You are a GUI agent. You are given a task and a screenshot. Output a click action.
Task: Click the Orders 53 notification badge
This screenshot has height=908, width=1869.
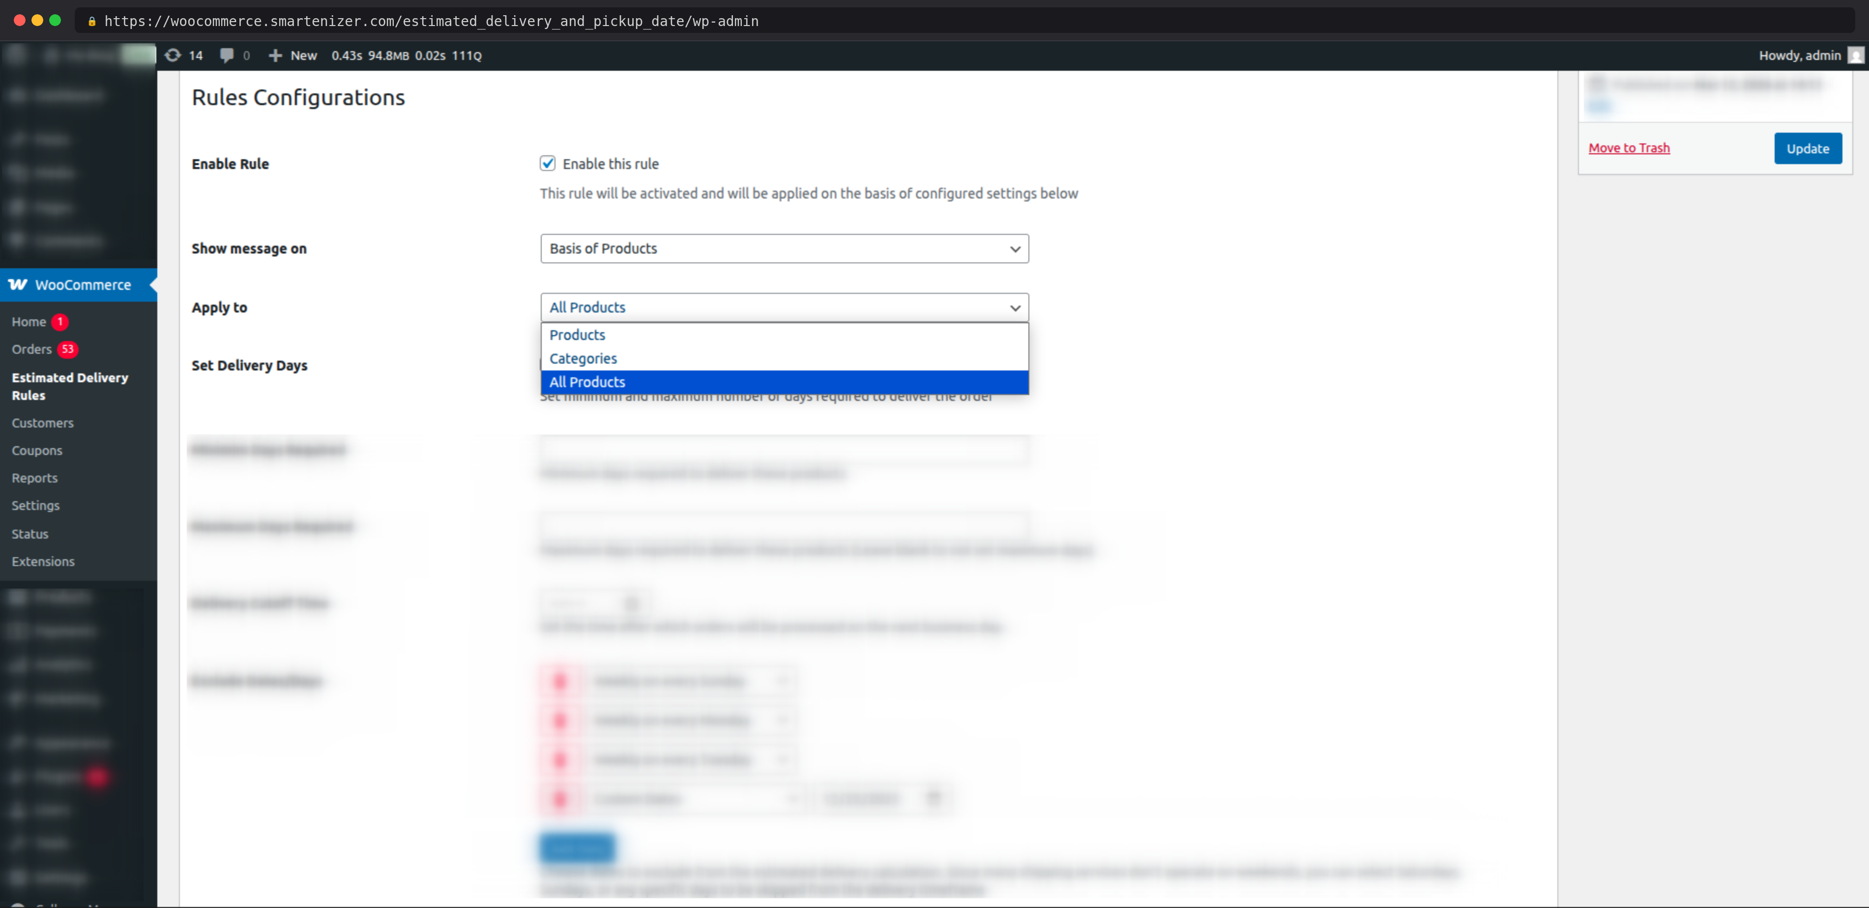click(x=67, y=349)
